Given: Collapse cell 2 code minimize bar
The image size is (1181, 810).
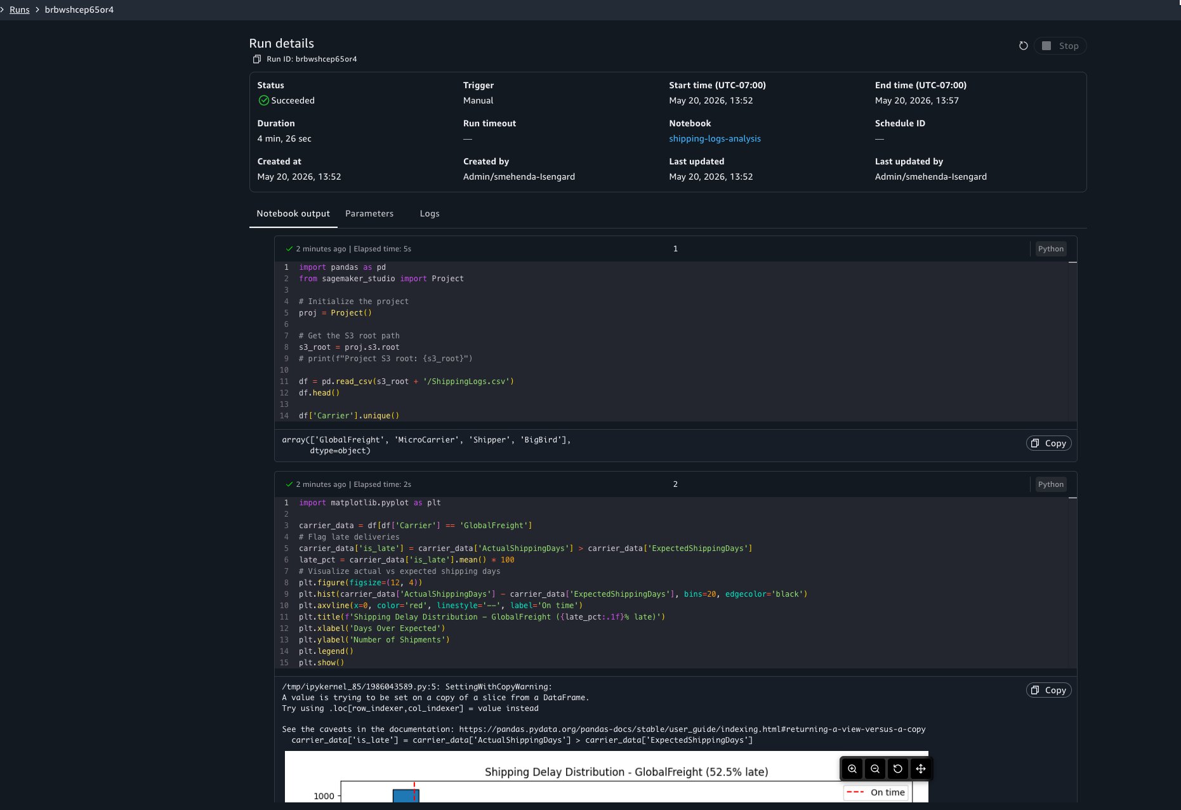Looking at the screenshot, I should (1072, 498).
